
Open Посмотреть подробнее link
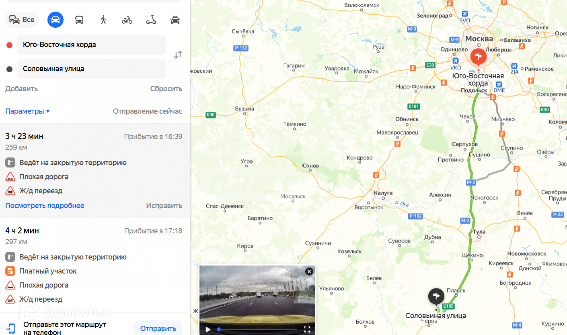45,206
